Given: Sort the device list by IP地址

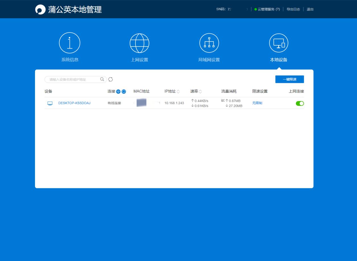Looking at the screenshot, I should (x=178, y=91).
